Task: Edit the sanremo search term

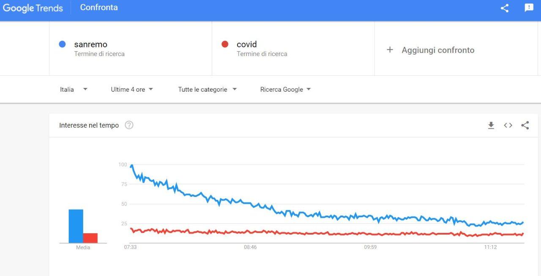Action: coord(91,44)
